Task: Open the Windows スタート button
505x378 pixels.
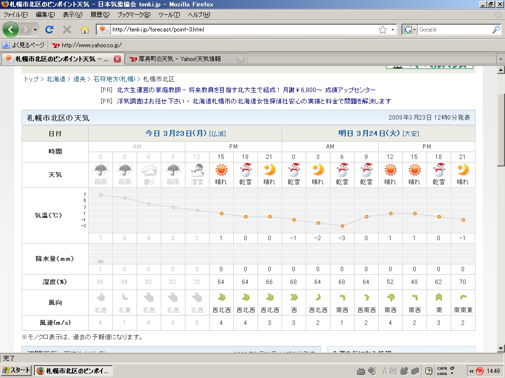Action: coord(16,371)
